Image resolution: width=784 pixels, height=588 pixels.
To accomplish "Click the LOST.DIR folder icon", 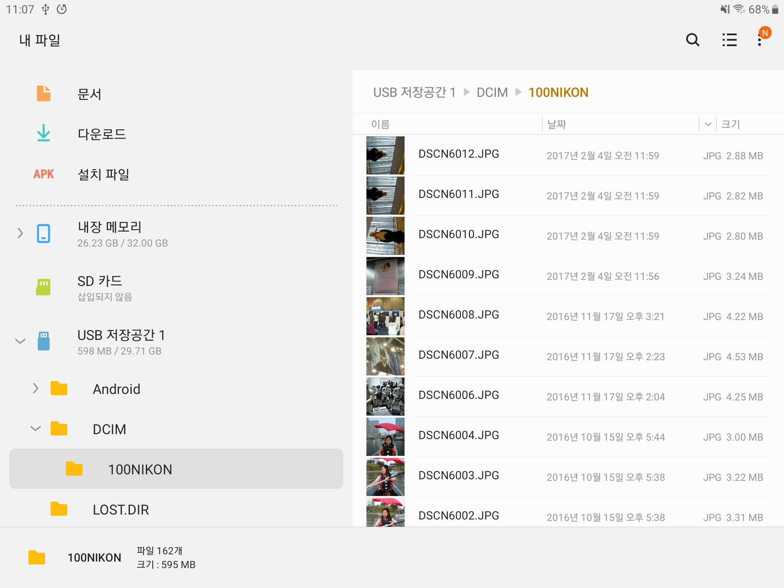I will tap(59, 509).
